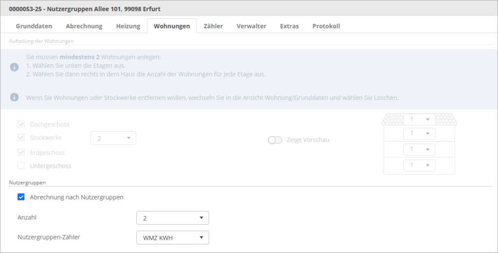Select the Wohnungen tab
This screenshot has width=498, height=253.
coord(172,26)
